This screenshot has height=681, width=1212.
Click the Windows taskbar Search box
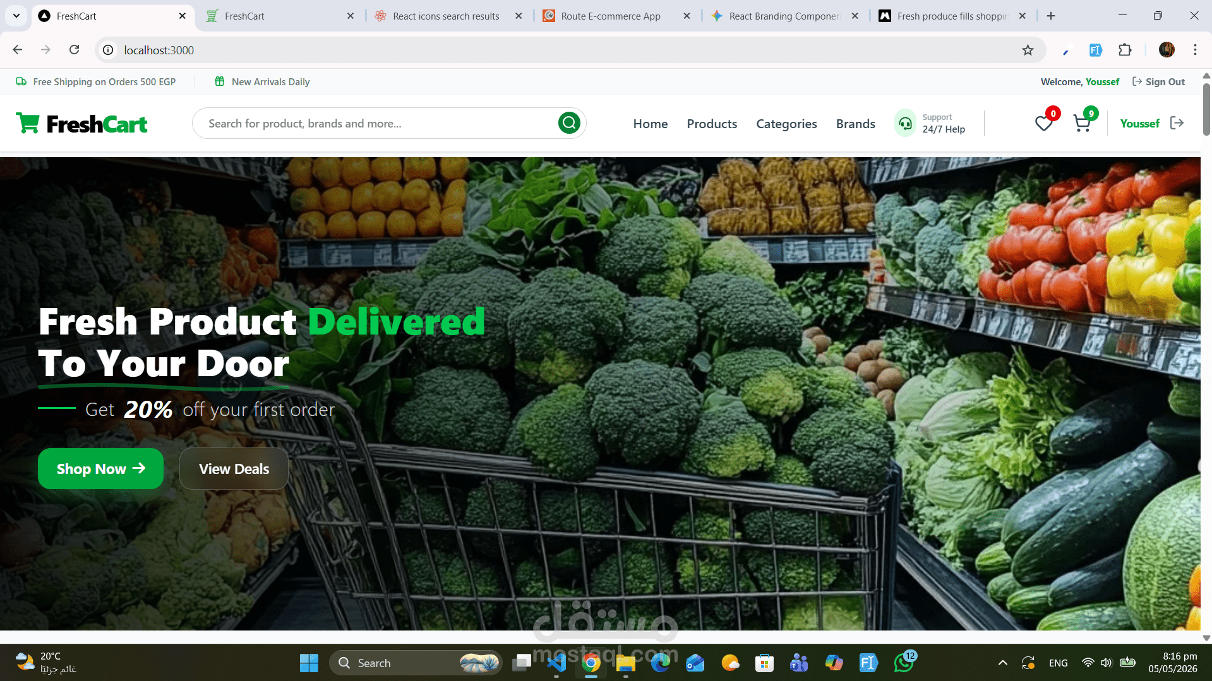[416, 663]
